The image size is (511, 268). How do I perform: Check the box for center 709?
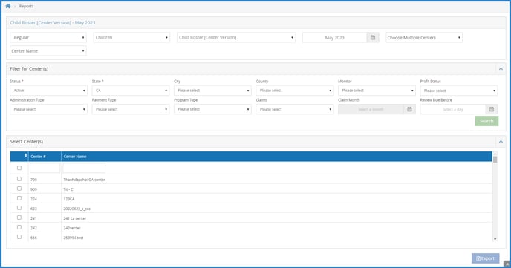pos(19,179)
